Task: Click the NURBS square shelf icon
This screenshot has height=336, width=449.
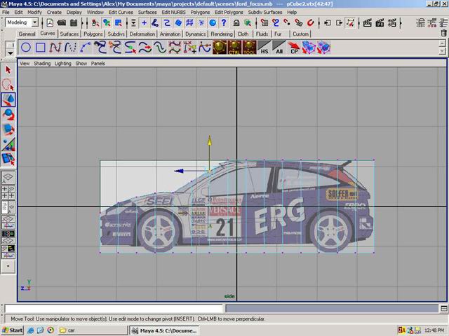Action: point(41,48)
